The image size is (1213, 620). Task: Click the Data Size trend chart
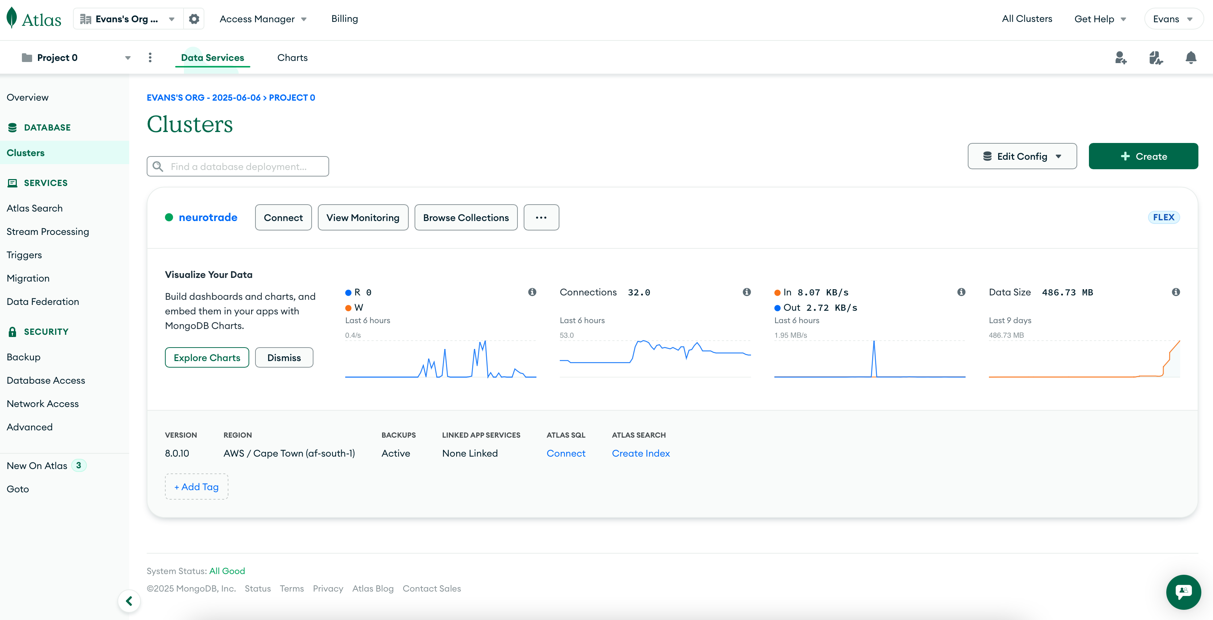[x=1084, y=359]
